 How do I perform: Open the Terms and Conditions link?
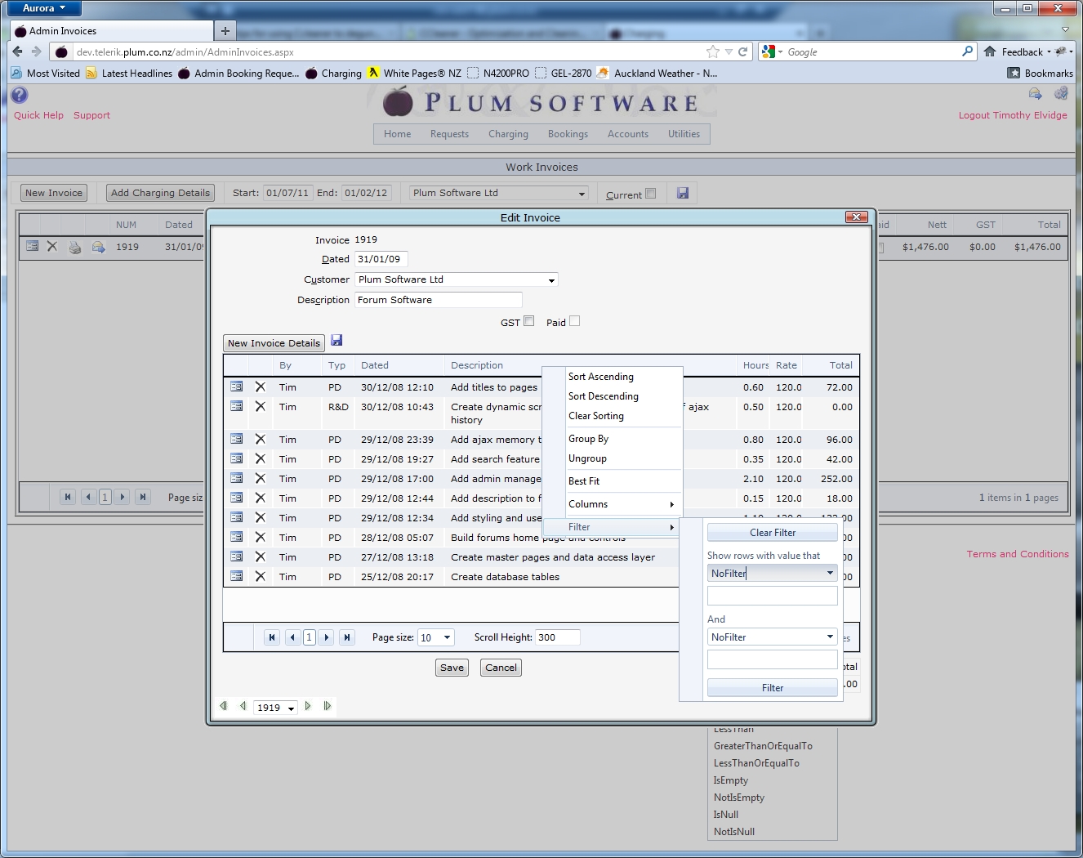(1017, 554)
